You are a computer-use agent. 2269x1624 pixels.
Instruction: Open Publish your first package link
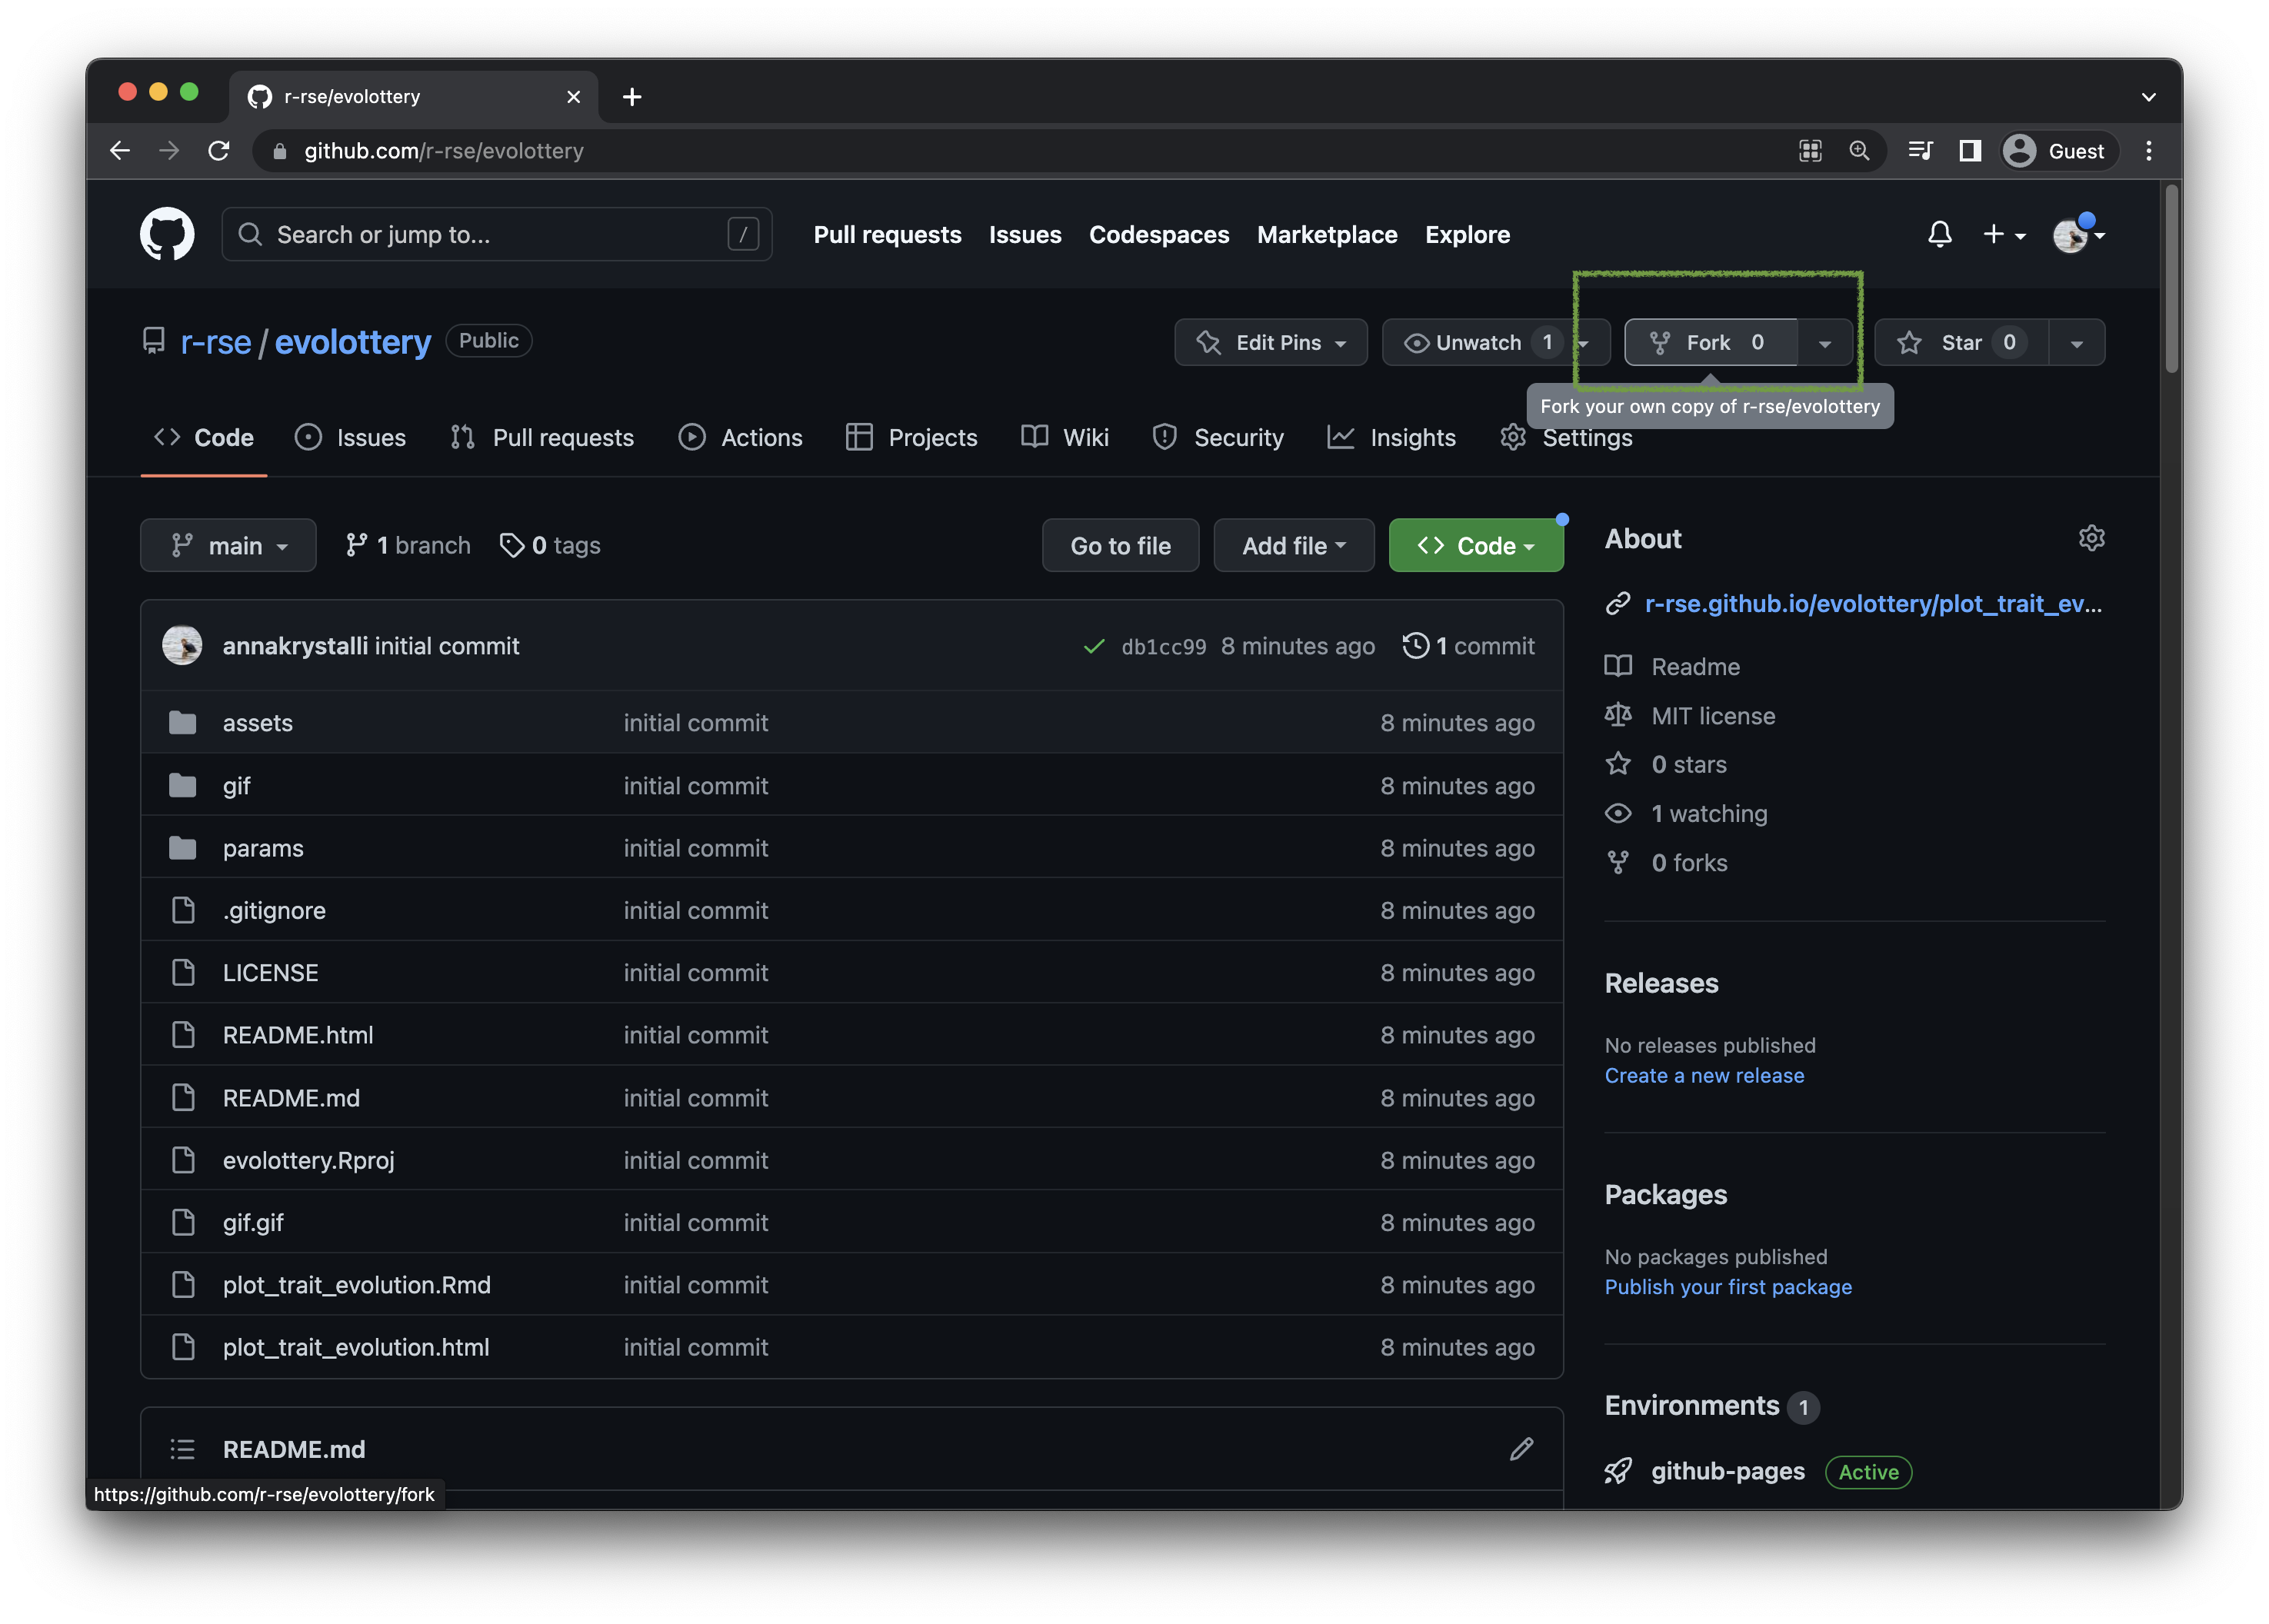tap(1727, 1286)
